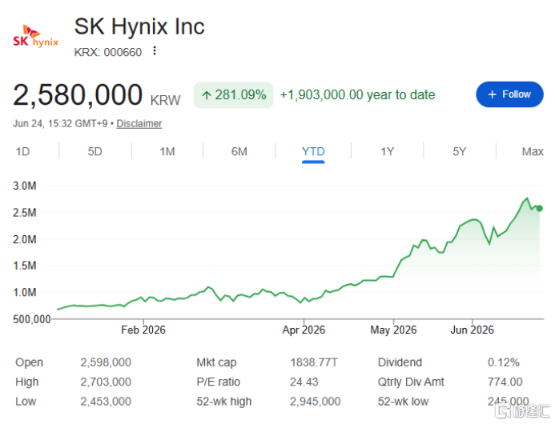
Task: Click the 500,000 y-axis label
Action: pyautogui.click(x=32, y=319)
